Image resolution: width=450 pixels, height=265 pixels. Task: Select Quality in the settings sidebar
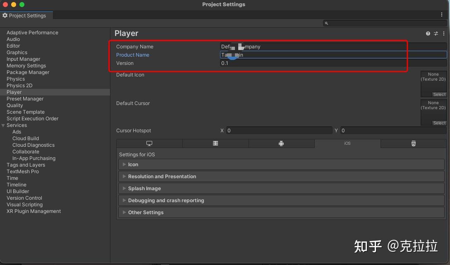(x=14, y=105)
